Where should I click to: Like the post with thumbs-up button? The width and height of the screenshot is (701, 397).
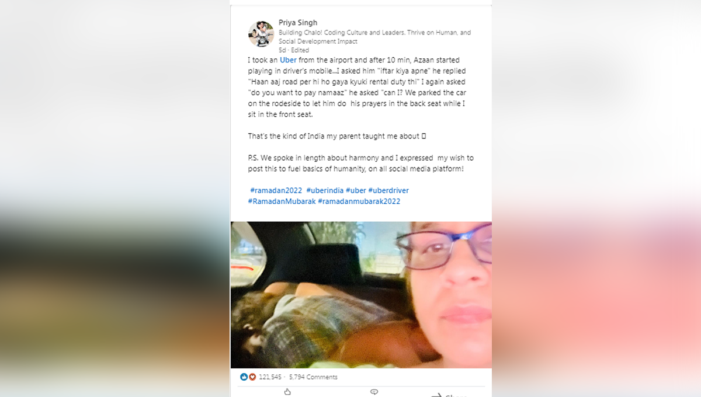[287, 392]
